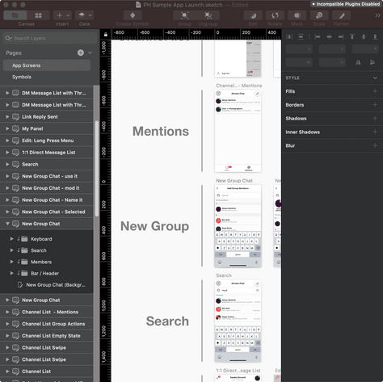The height and width of the screenshot is (382, 383).
Task: Switch to Components view in Canvas toggle
Action: click(x=38, y=15)
